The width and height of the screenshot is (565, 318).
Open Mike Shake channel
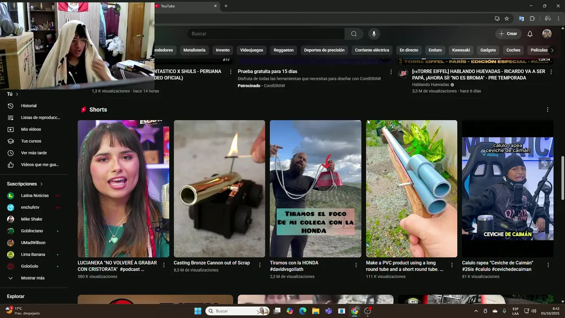[34, 219]
